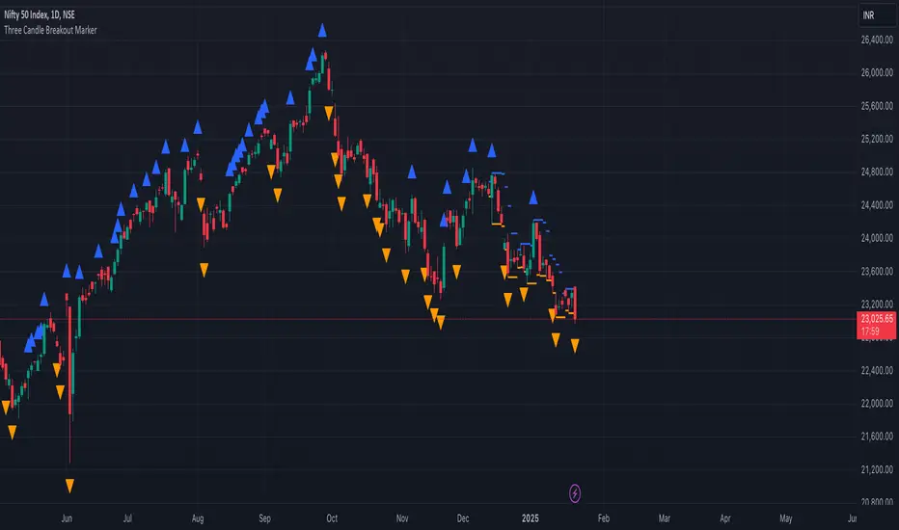Viewport: 899px width, 530px height.
Task: Click the Nifty 50 Index symbol title
Action: [x=40, y=14]
